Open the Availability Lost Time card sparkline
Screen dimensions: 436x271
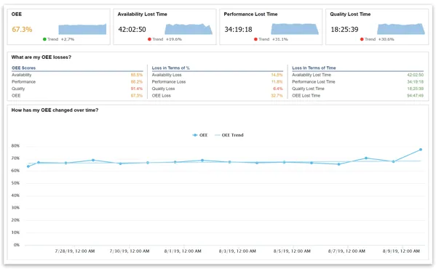189,29
